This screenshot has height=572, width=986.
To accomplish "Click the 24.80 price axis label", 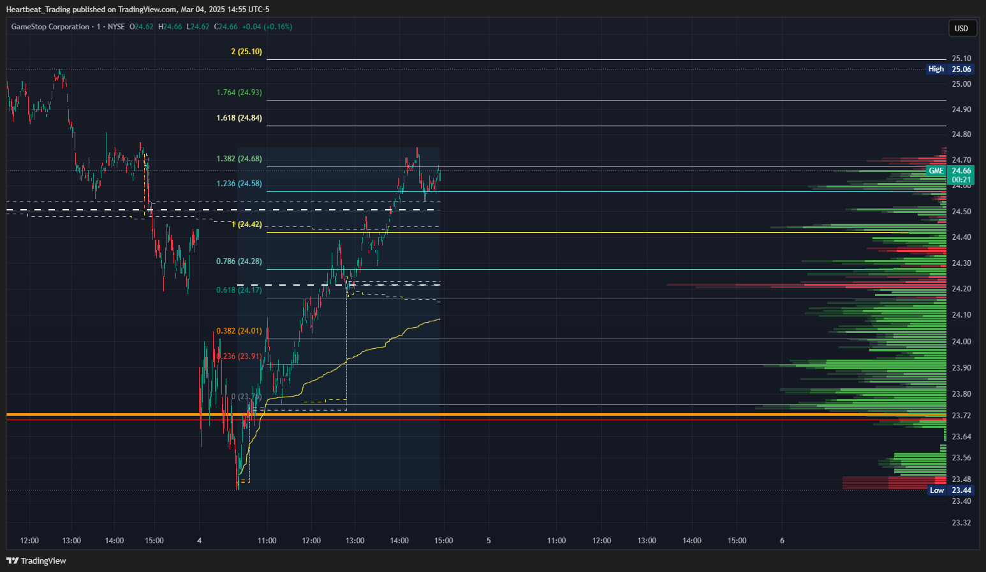I will coord(961,135).
